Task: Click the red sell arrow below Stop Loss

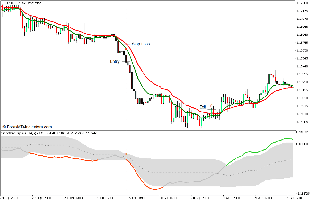Action: 126,49
